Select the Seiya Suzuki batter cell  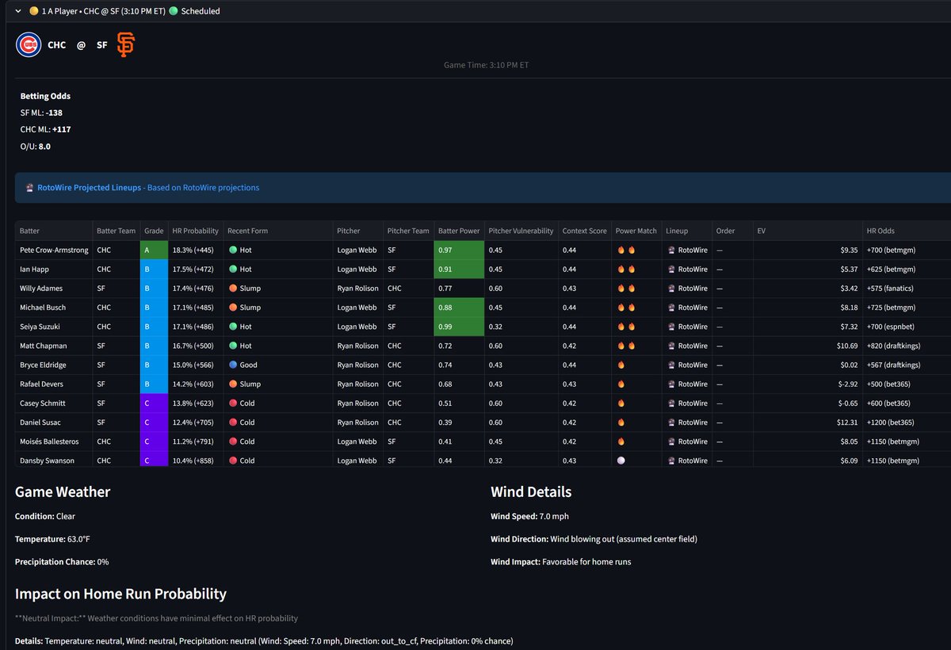tap(54, 327)
